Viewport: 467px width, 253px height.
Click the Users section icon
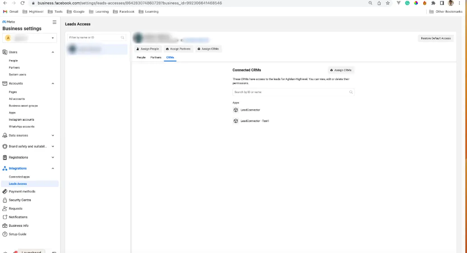(x=5, y=52)
